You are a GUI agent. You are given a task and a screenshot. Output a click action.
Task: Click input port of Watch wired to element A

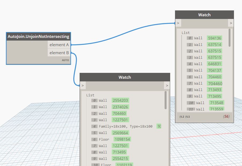(178, 23)
